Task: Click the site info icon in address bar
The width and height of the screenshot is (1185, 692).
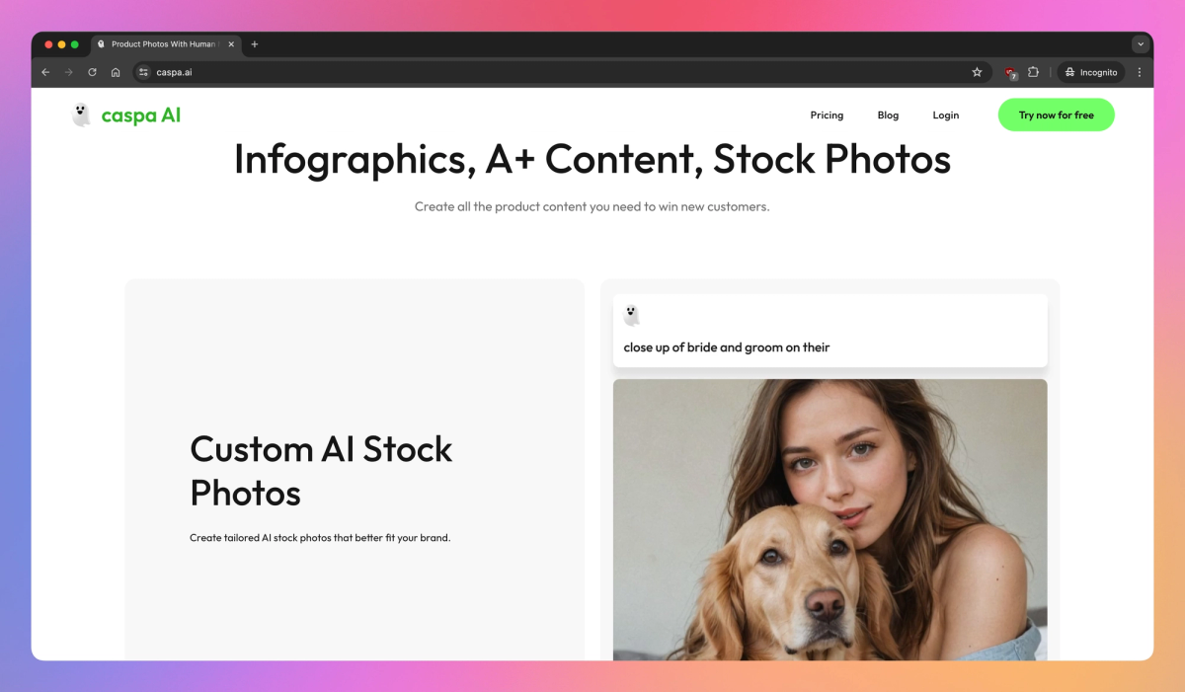Action: pos(143,72)
